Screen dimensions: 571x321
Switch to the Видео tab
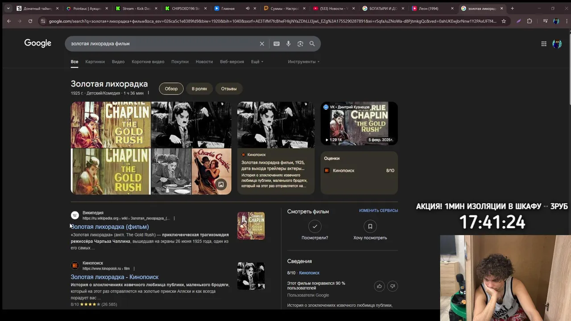pos(118,62)
